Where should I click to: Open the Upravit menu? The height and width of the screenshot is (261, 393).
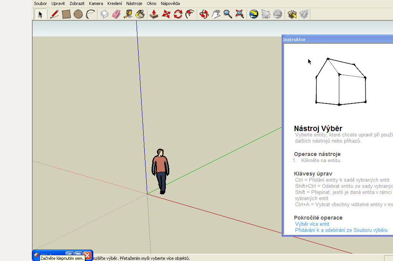(58, 3)
